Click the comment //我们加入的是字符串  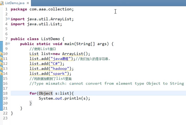click(93, 59)
